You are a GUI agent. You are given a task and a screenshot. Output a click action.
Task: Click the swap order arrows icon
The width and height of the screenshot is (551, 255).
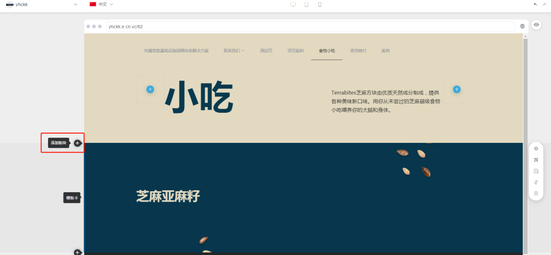tap(536, 182)
